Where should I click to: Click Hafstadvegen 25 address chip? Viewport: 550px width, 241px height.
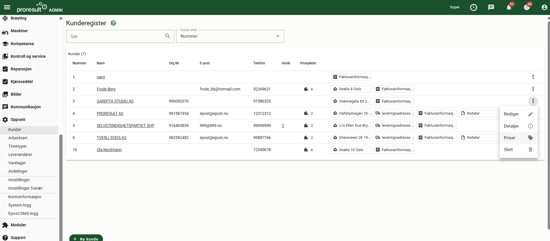tap(351, 113)
